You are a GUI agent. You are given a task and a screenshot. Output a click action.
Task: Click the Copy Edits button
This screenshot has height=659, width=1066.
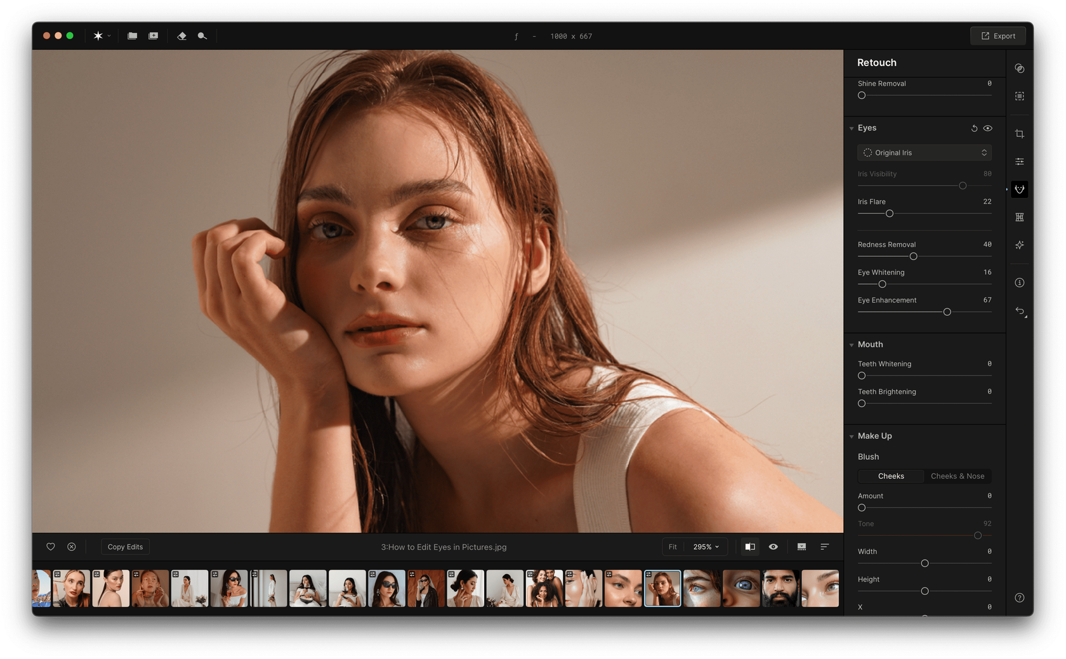point(125,546)
